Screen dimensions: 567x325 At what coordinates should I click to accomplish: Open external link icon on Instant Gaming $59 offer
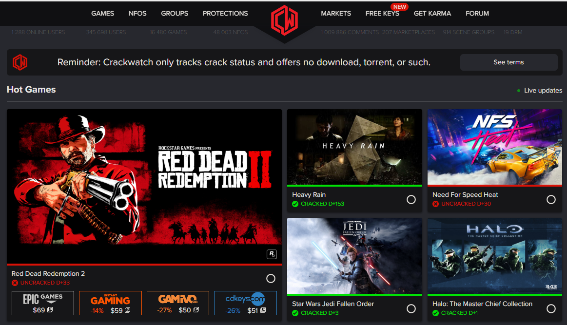coord(127,310)
